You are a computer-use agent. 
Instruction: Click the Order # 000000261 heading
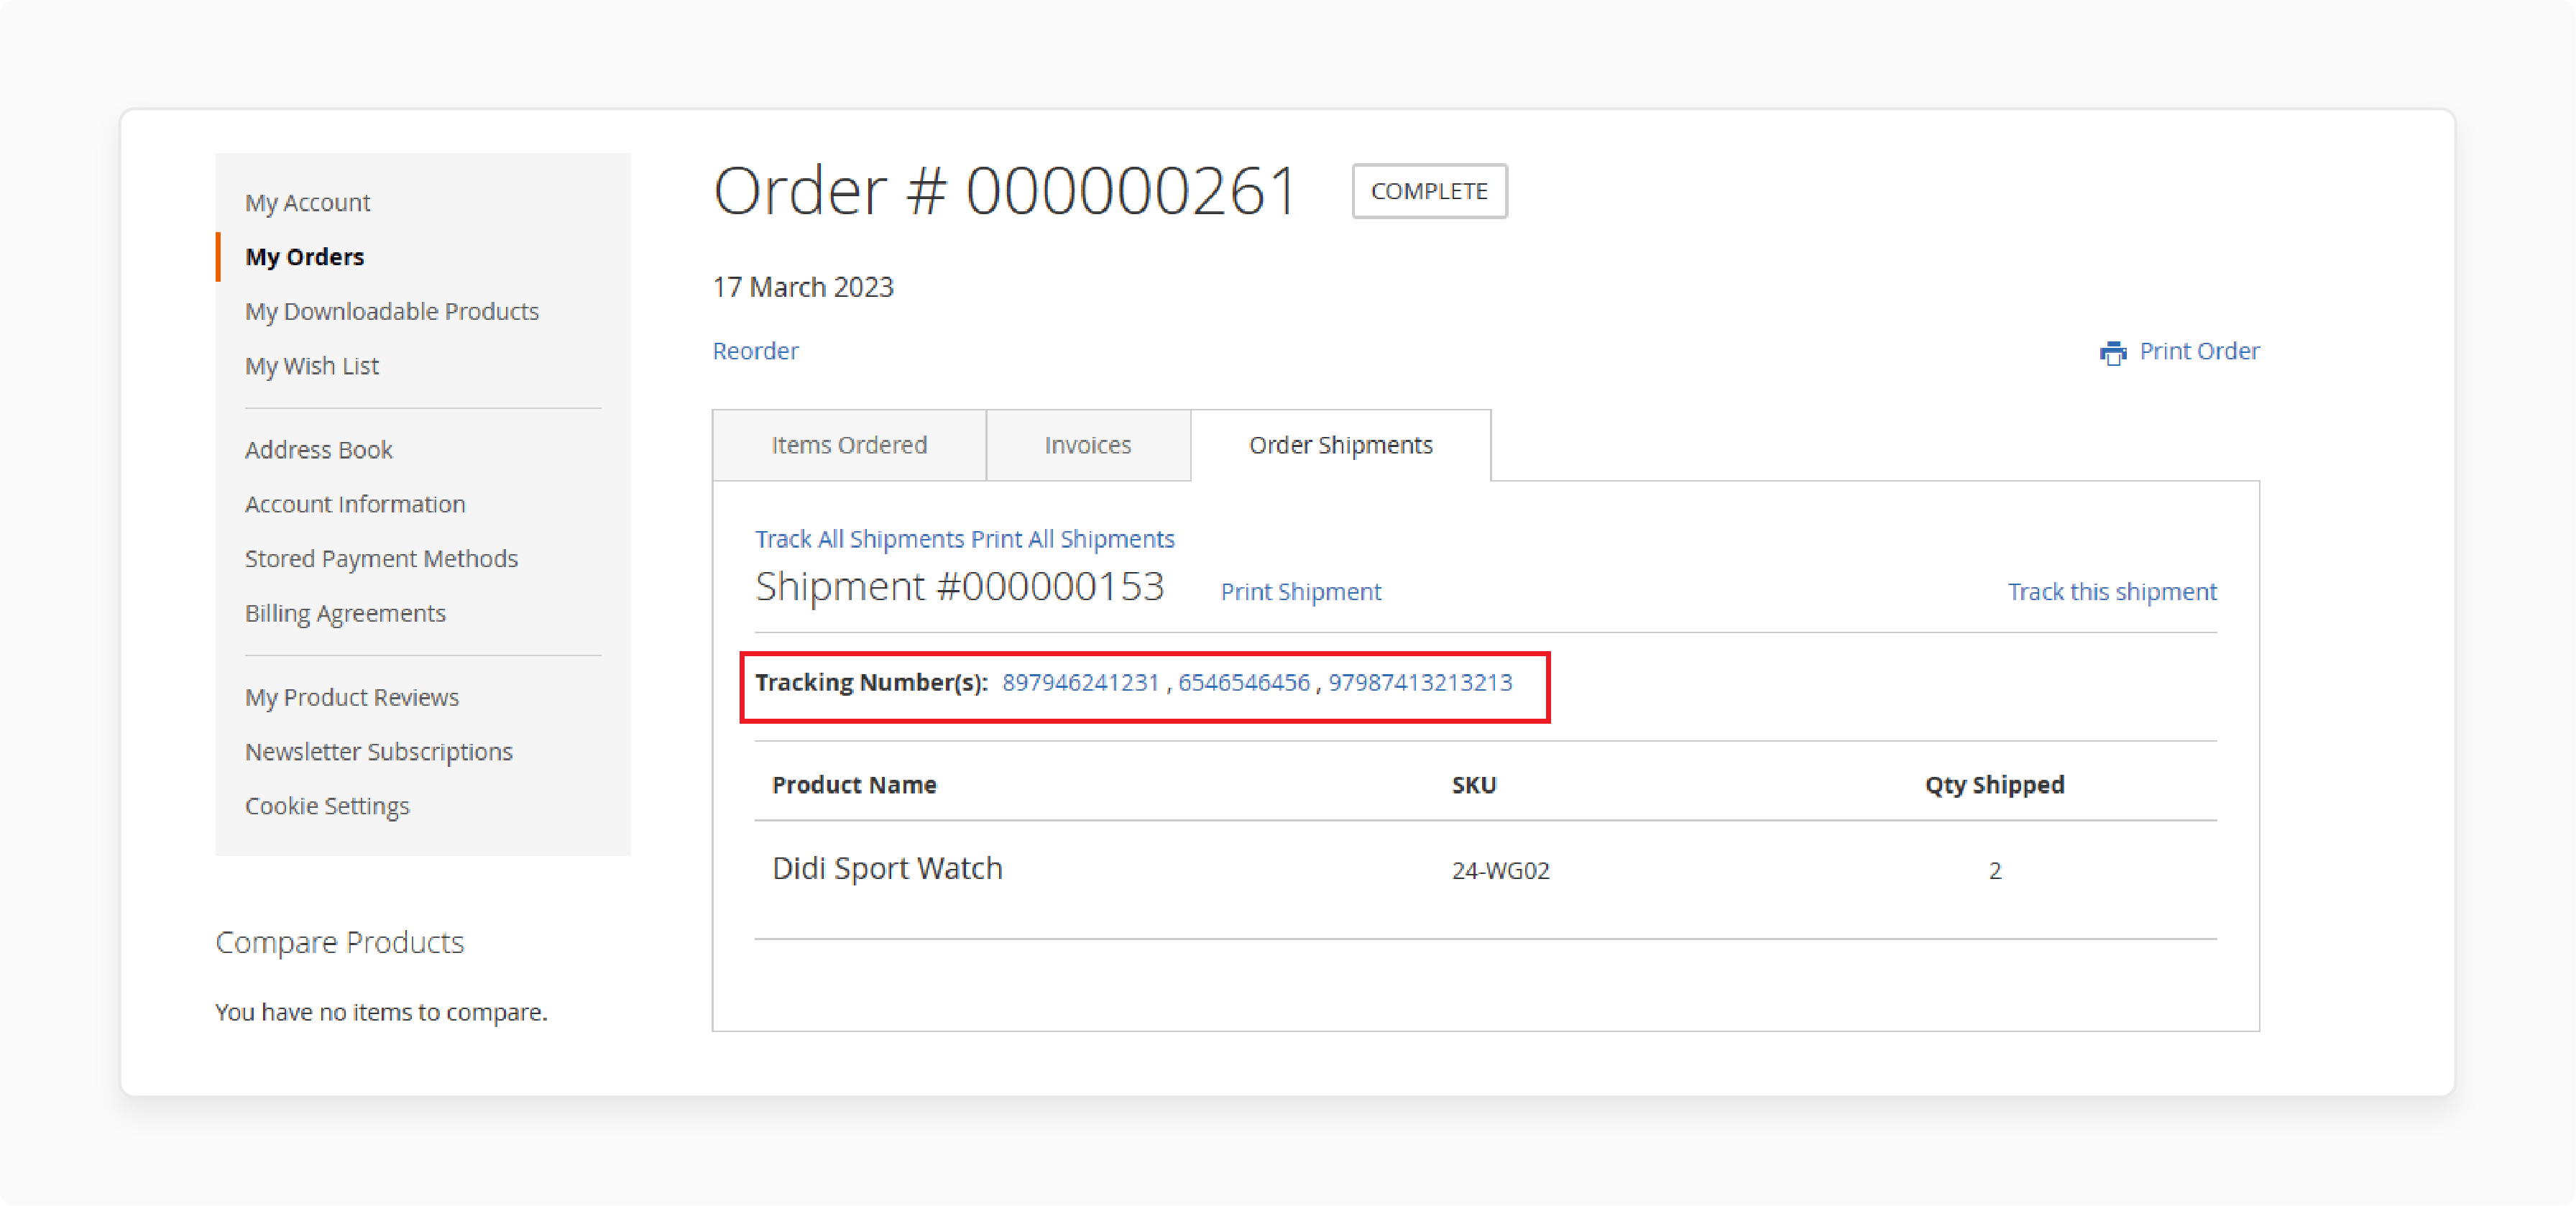[x=1004, y=191]
